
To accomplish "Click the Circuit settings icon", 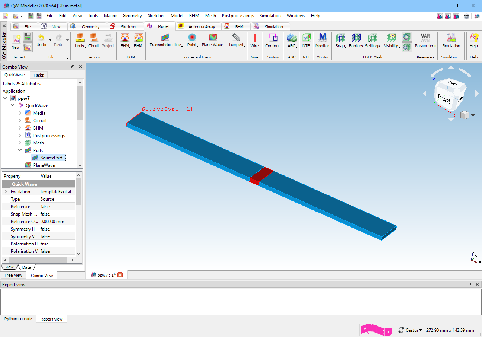I will click(94, 38).
